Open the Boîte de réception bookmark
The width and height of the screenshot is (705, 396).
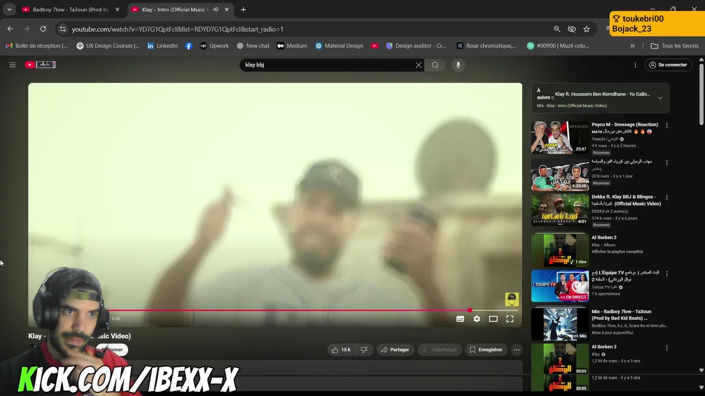tap(36, 46)
